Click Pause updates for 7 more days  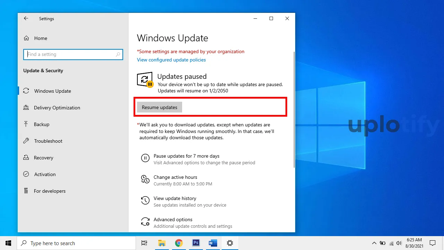[x=187, y=156]
